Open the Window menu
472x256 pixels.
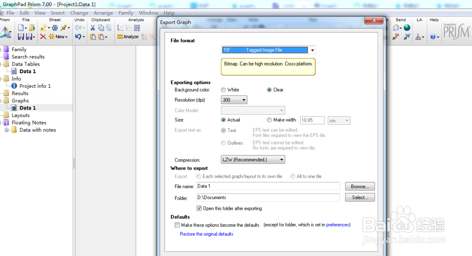[x=148, y=13]
